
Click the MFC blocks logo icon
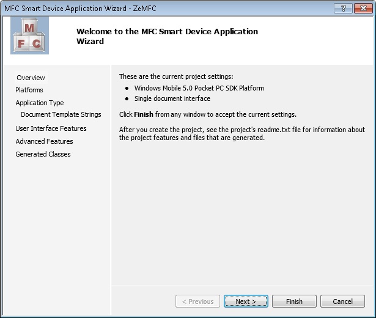[x=29, y=35]
